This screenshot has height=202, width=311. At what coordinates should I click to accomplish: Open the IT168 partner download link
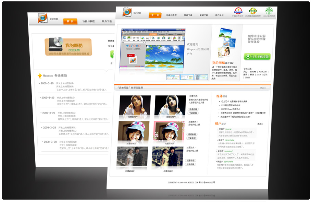[x=248, y=78]
